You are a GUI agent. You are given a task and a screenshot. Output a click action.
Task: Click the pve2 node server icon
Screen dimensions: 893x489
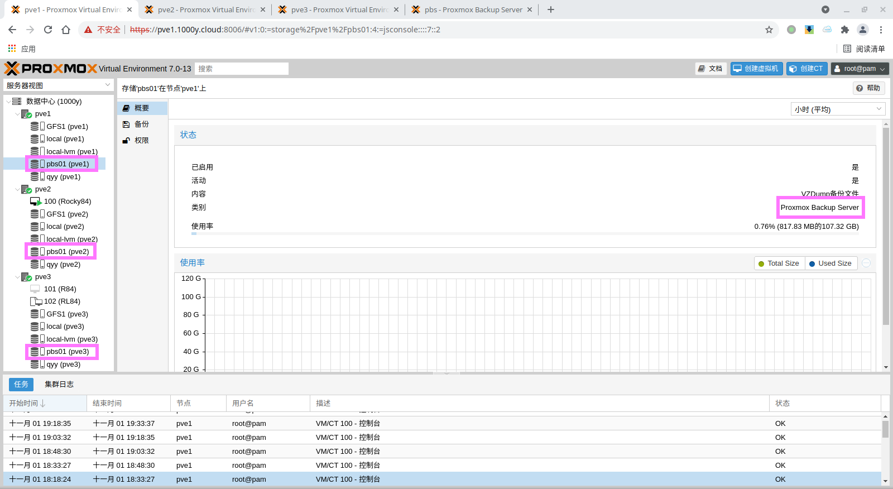26,189
